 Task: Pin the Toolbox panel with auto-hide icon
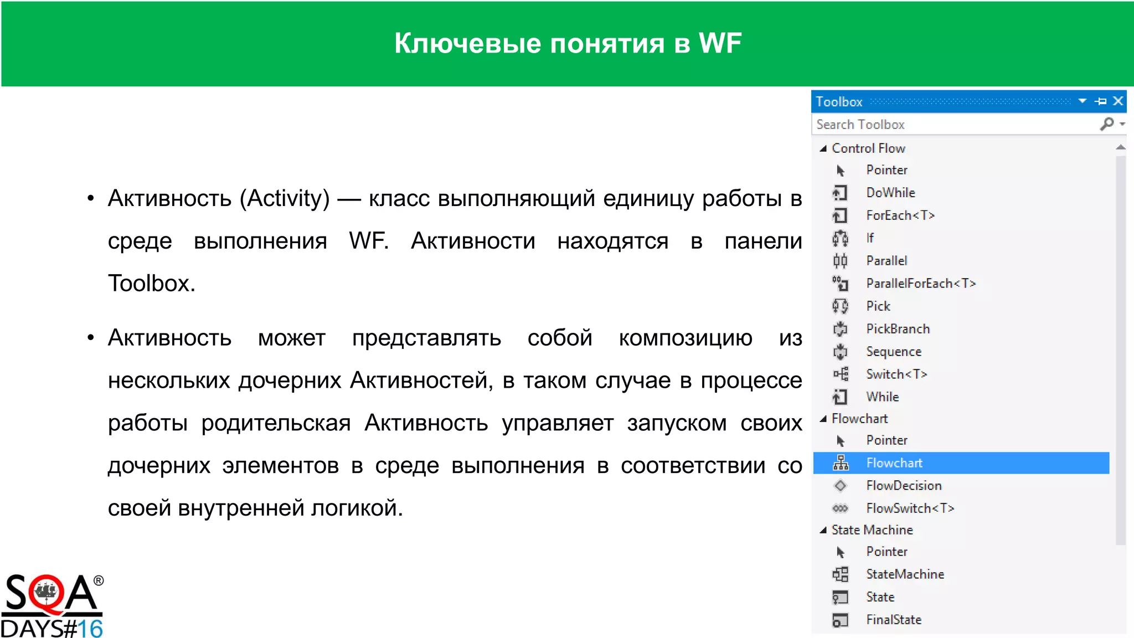click(x=1101, y=101)
